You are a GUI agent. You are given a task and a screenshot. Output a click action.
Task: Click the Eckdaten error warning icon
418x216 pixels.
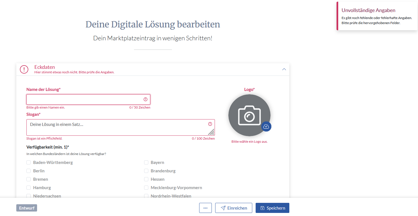pyautogui.click(x=24, y=69)
